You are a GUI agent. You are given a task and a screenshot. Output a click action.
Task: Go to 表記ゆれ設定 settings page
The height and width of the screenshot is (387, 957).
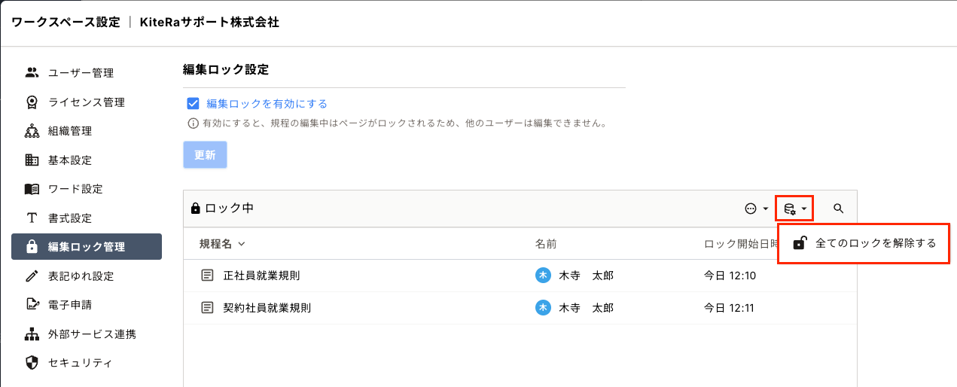(x=81, y=276)
